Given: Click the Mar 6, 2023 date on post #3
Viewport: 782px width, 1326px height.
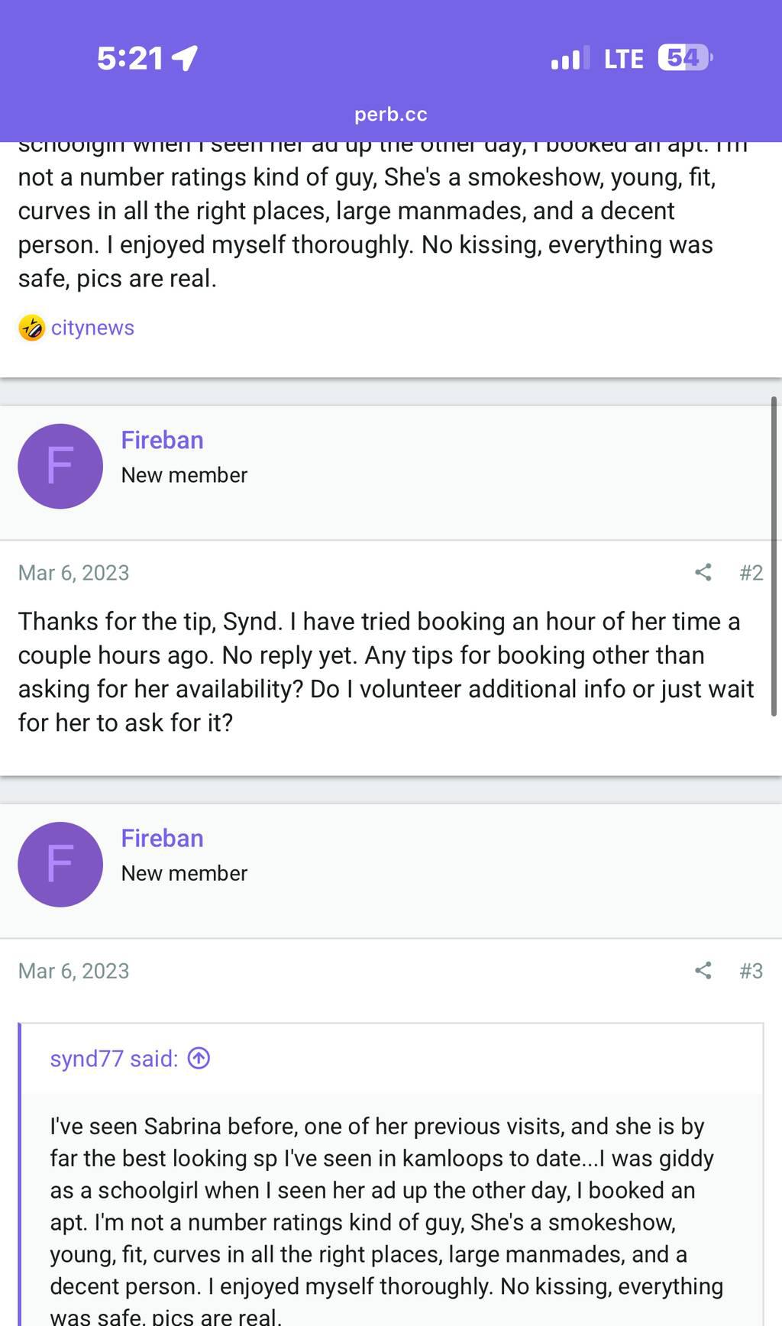Looking at the screenshot, I should [x=73, y=970].
